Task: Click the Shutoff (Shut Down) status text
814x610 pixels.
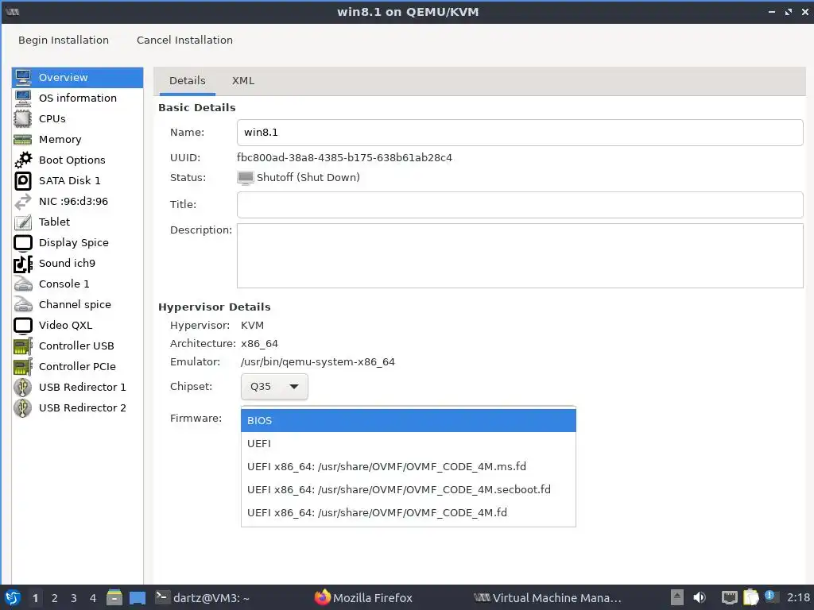Action: tap(308, 177)
